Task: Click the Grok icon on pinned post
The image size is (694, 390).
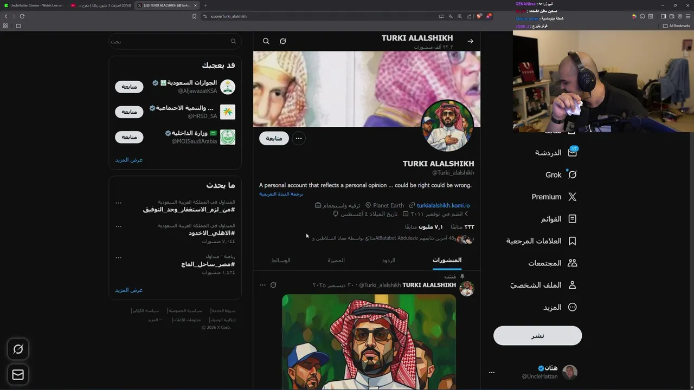Action: (273, 285)
